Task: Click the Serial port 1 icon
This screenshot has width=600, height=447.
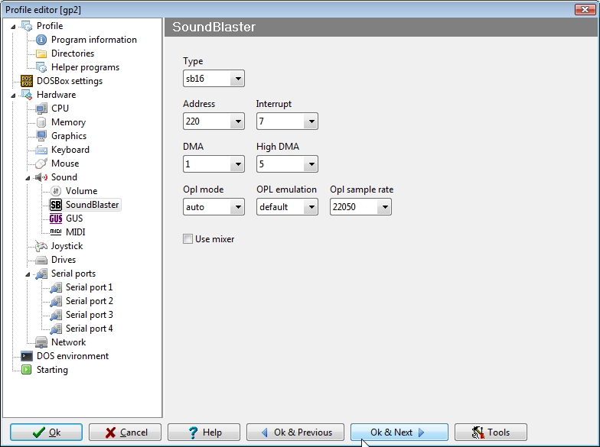Action: pyautogui.click(x=56, y=287)
